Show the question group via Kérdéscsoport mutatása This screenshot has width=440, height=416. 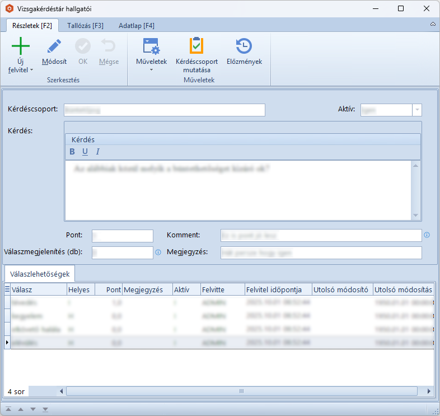196,46
